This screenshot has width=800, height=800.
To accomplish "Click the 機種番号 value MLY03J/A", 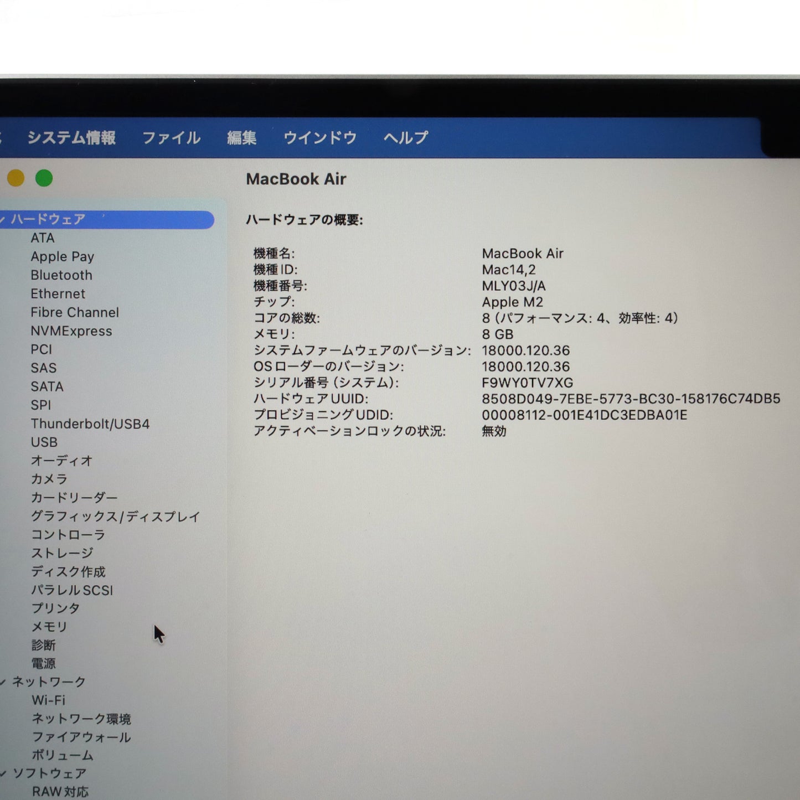I will point(514,286).
